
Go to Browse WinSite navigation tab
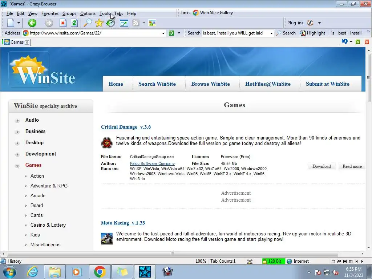pyautogui.click(x=210, y=84)
